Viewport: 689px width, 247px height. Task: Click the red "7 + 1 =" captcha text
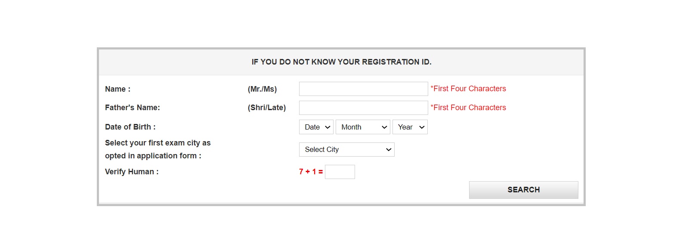coord(311,172)
